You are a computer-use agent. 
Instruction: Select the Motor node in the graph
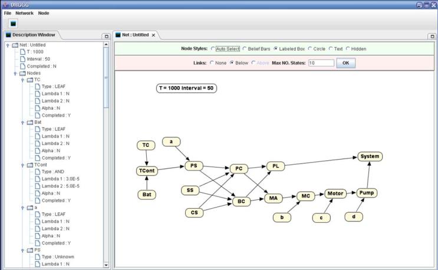[x=335, y=193]
